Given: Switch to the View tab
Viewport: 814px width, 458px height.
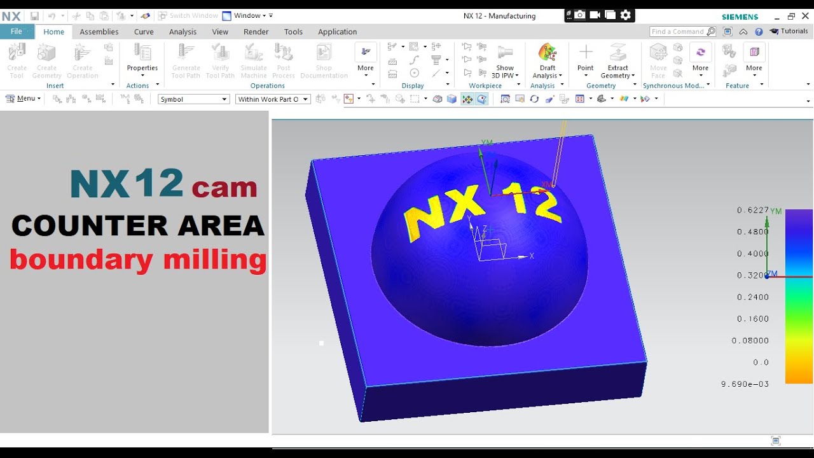Looking at the screenshot, I should (x=220, y=32).
